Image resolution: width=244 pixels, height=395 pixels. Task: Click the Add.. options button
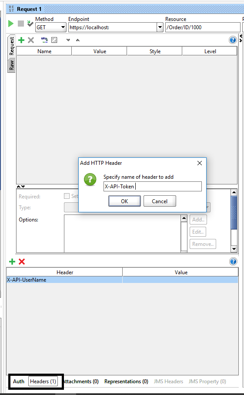point(198,219)
